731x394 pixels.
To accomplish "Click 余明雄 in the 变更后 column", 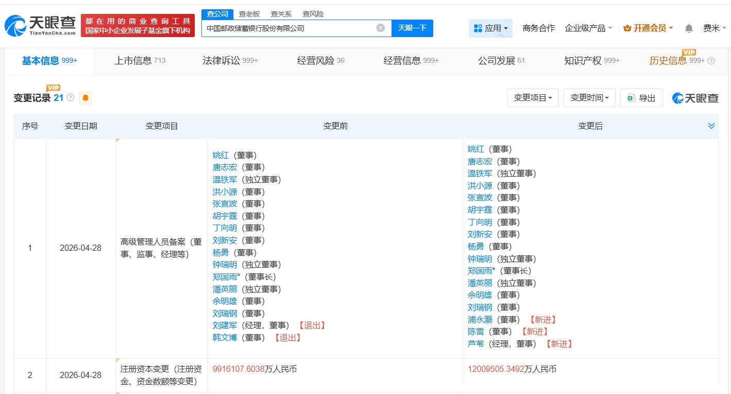I will click(480, 295).
